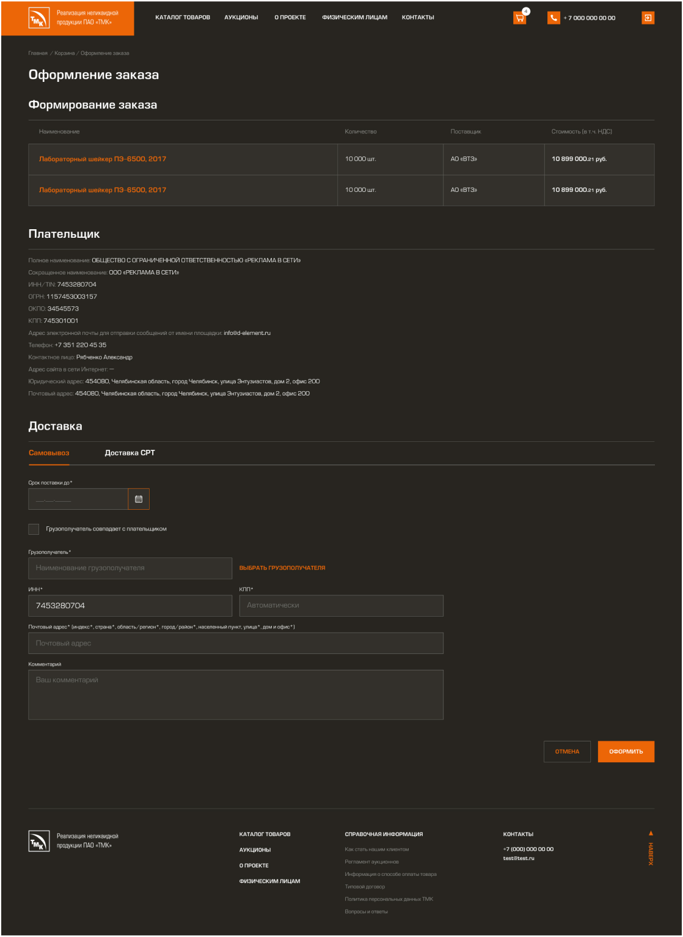The height and width of the screenshot is (937, 683).
Task: Open the shopping cart icon
Action: [519, 18]
